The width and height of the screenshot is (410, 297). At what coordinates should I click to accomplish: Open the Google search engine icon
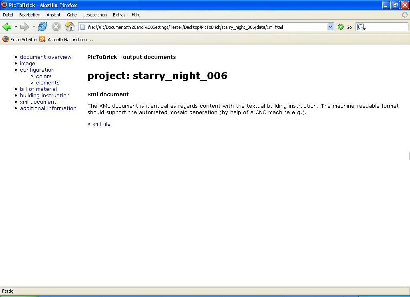click(361, 27)
